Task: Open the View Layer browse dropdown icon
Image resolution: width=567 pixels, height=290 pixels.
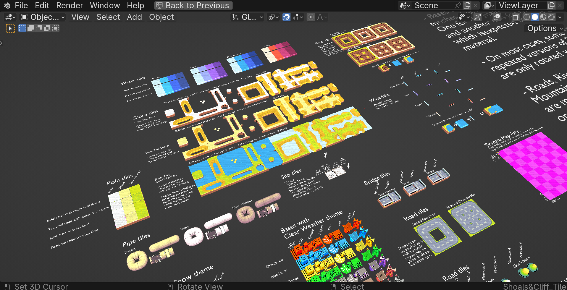Action: (489, 6)
